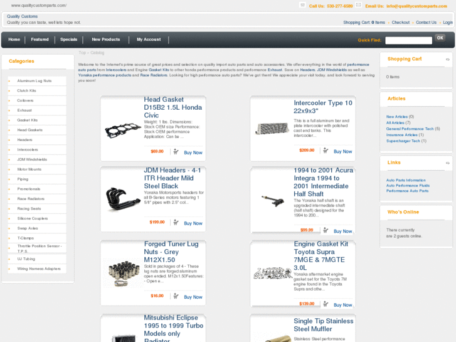The image size is (456, 342).
Task: Open Auto Parts Information link
Action: (406, 181)
